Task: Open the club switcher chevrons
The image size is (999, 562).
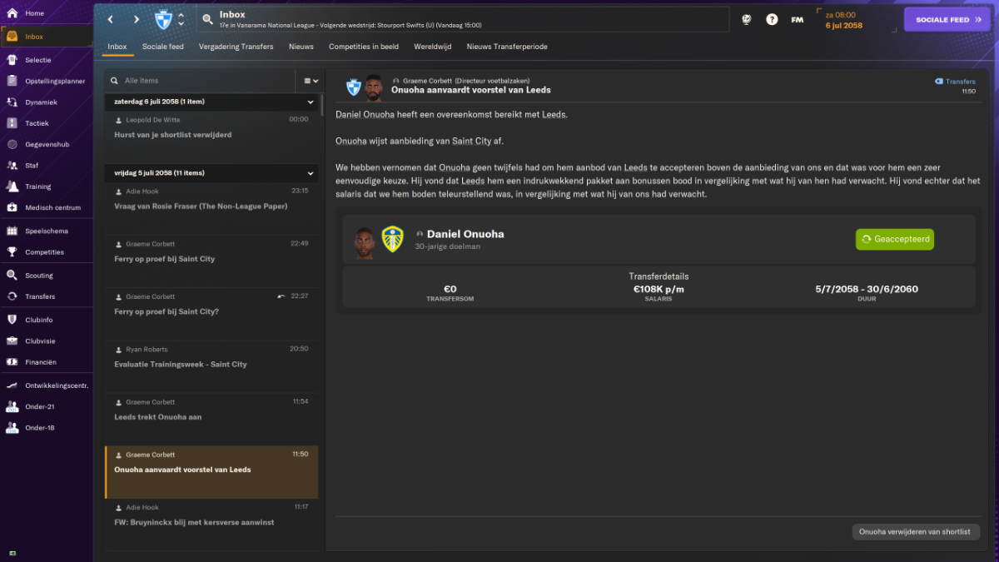Action: (181, 19)
